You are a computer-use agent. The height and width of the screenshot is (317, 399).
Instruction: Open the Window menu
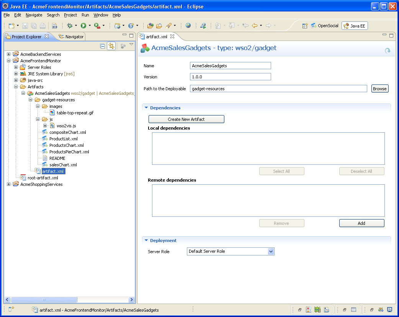tap(101, 15)
